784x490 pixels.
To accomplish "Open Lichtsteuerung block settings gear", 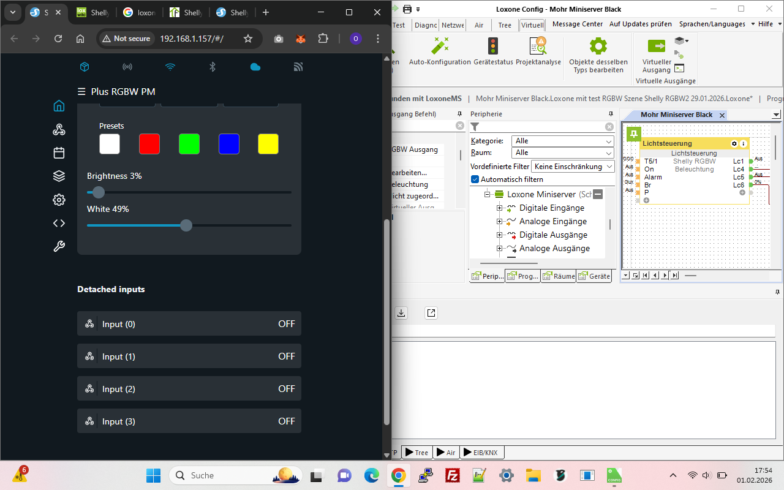I will tap(734, 143).
